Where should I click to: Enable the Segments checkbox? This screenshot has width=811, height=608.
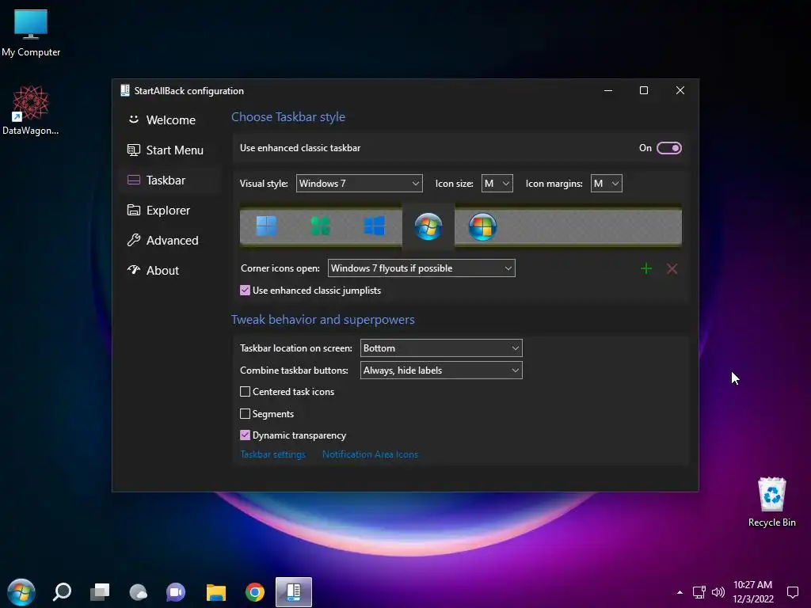coord(246,413)
